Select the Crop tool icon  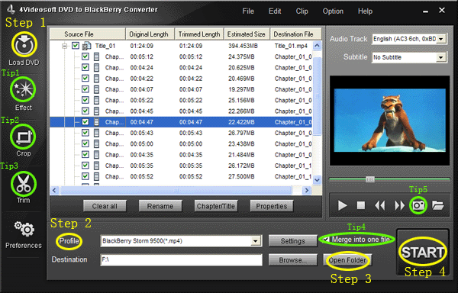tap(23, 137)
